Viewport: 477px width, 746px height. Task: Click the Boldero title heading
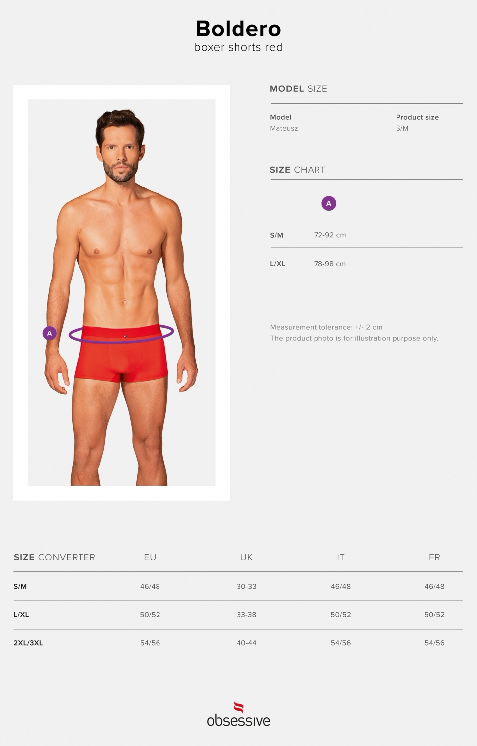pos(238,29)
